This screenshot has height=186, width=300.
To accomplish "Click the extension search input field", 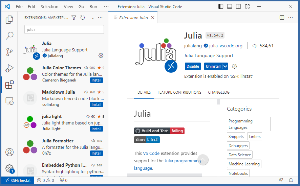I will pos(64,29).
